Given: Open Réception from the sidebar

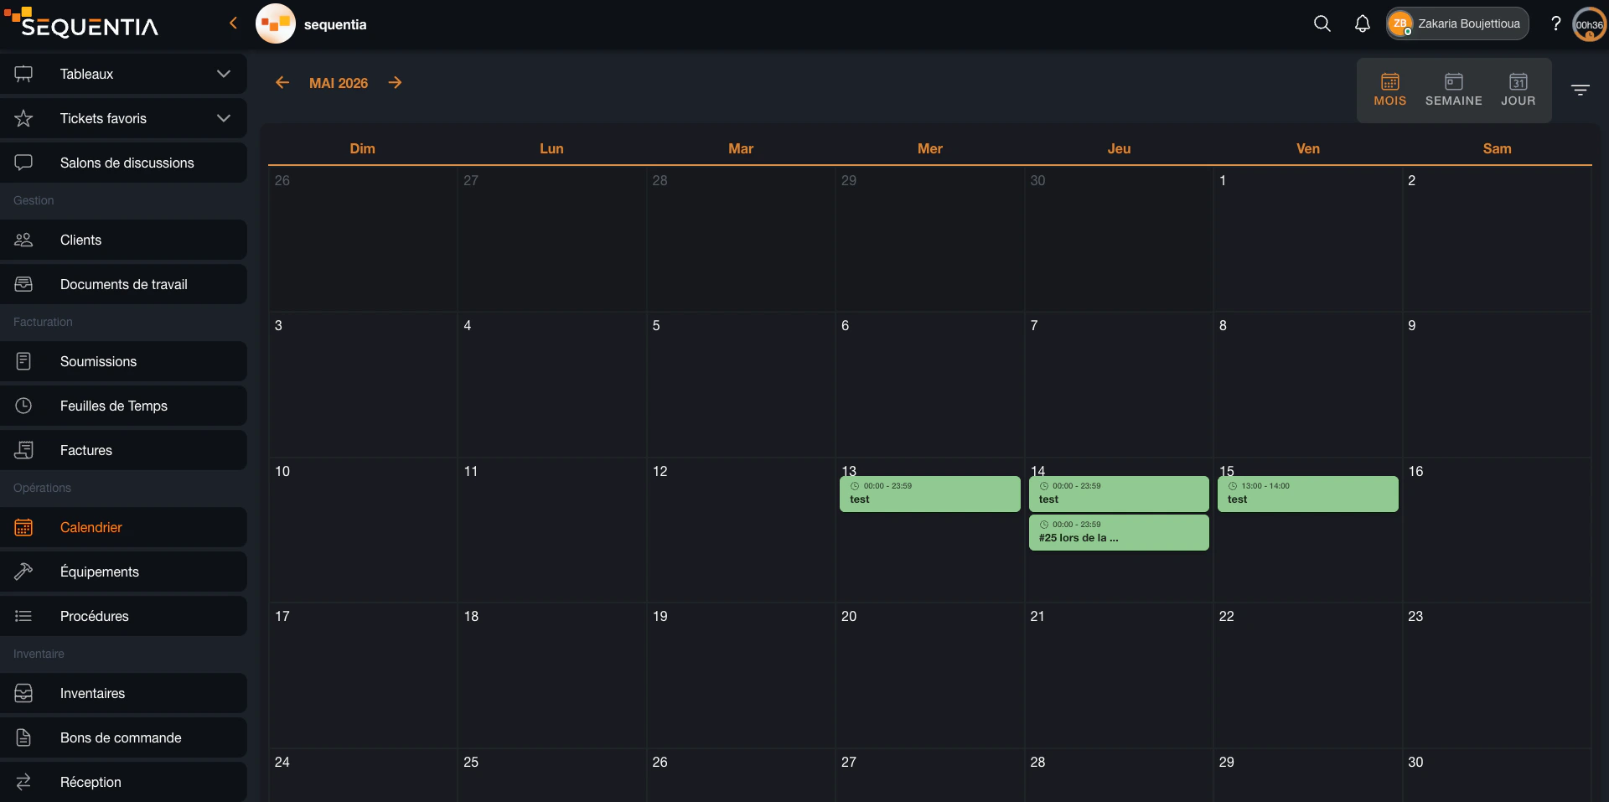Looking at the screenshot, I should pyautogui.click(x=123, y=782).
